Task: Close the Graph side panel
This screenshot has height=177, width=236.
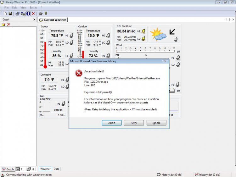Action: tap(34, 19)
